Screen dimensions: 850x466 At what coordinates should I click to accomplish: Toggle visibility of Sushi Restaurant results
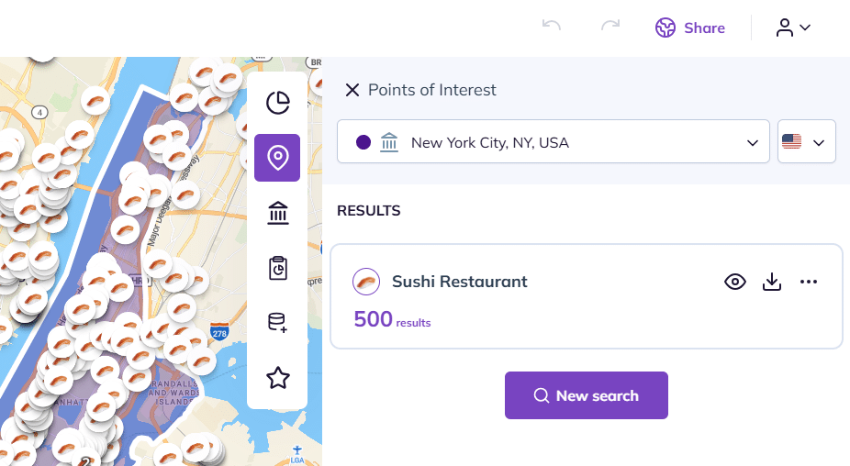click(x=735, y=282)
